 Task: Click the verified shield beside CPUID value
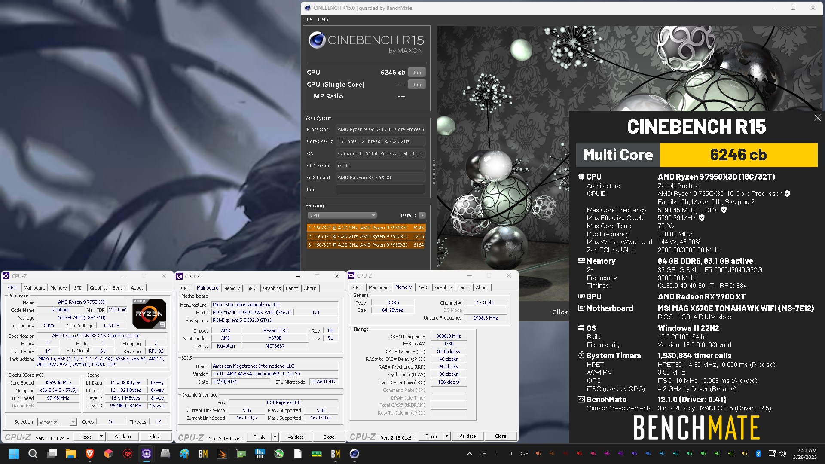click(787, 194)
